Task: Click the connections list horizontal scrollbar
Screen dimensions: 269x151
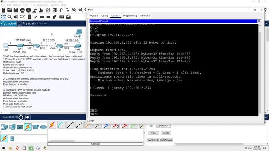Action: pyautogui.click(x=62, y=141)
